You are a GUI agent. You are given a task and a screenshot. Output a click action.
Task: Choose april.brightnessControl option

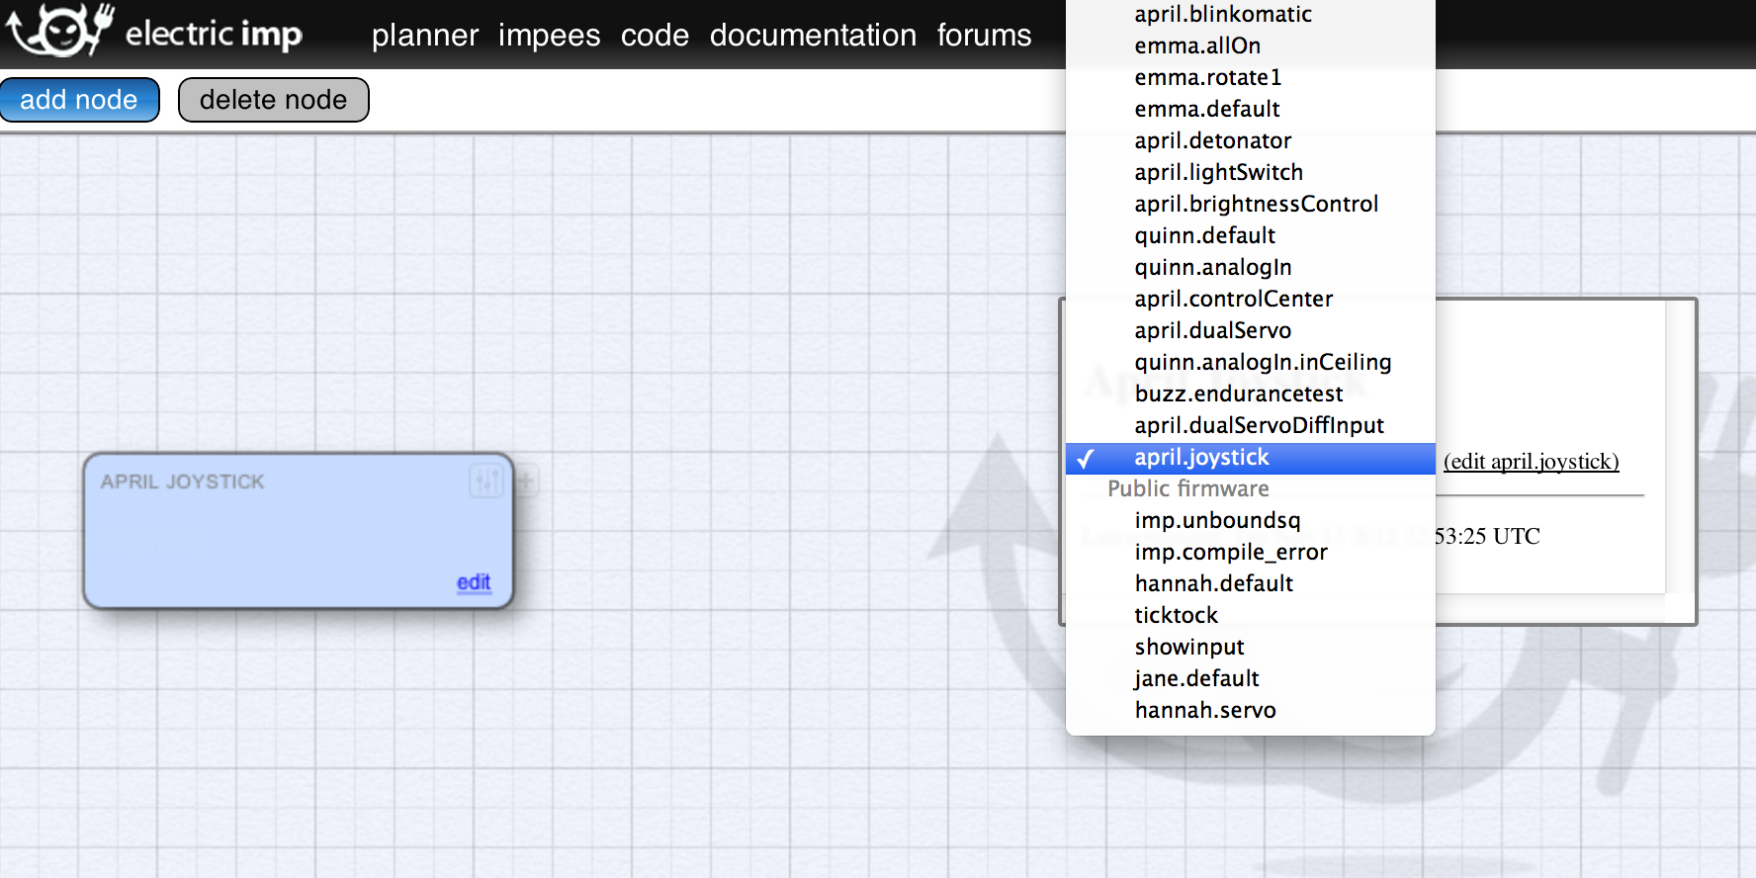1251,204
